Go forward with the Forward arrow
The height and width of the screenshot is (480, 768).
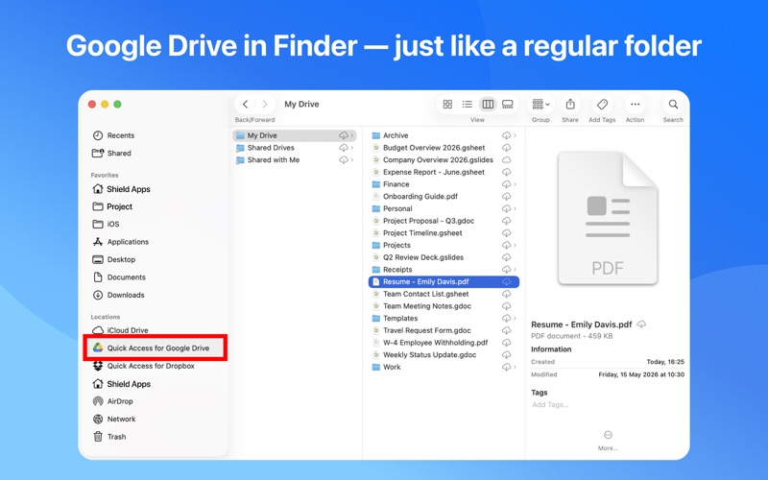[265, 104]
